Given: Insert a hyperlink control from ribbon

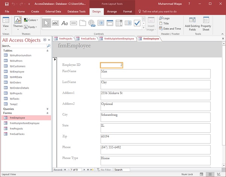Looking at the screenshot, I should (x=92, y=23).
